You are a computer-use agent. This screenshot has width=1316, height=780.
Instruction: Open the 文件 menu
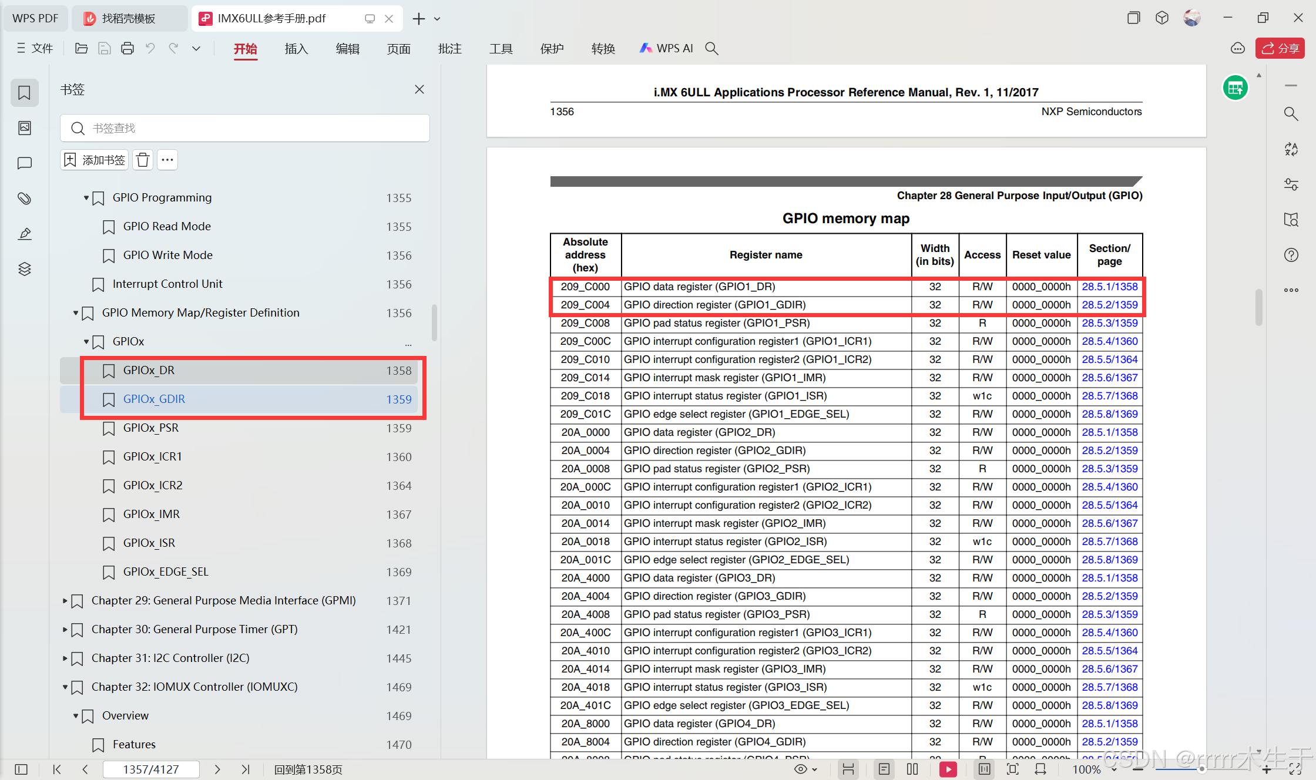[35, 49]
